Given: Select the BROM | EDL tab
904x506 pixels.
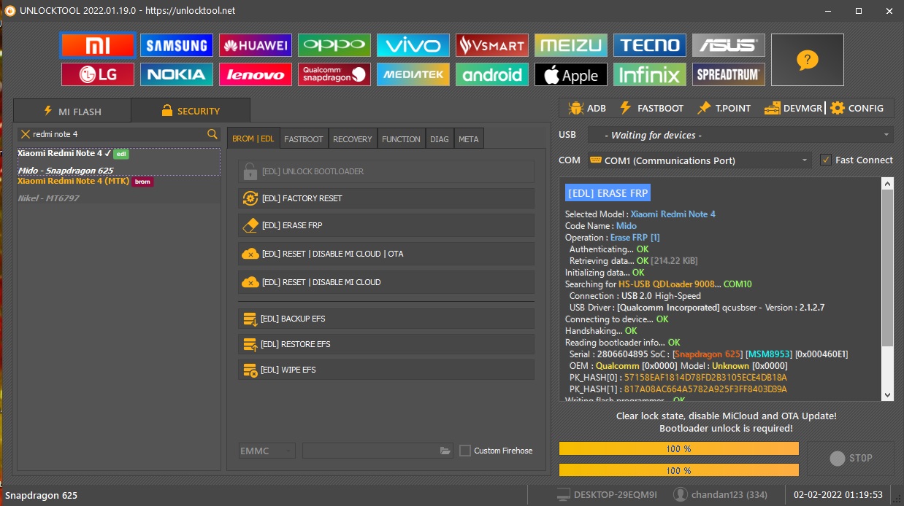Looking at the screenshot, I should (253, 139).
